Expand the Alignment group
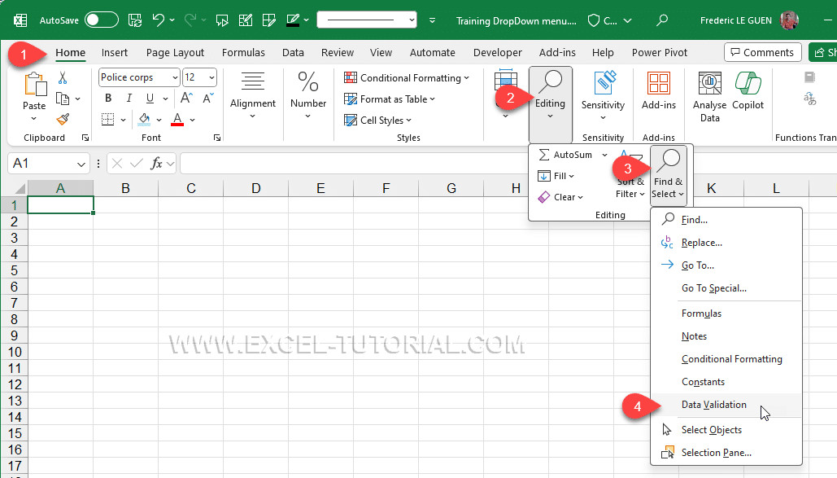This screenshot has width=837, height=478. click(x=252, y=95)
